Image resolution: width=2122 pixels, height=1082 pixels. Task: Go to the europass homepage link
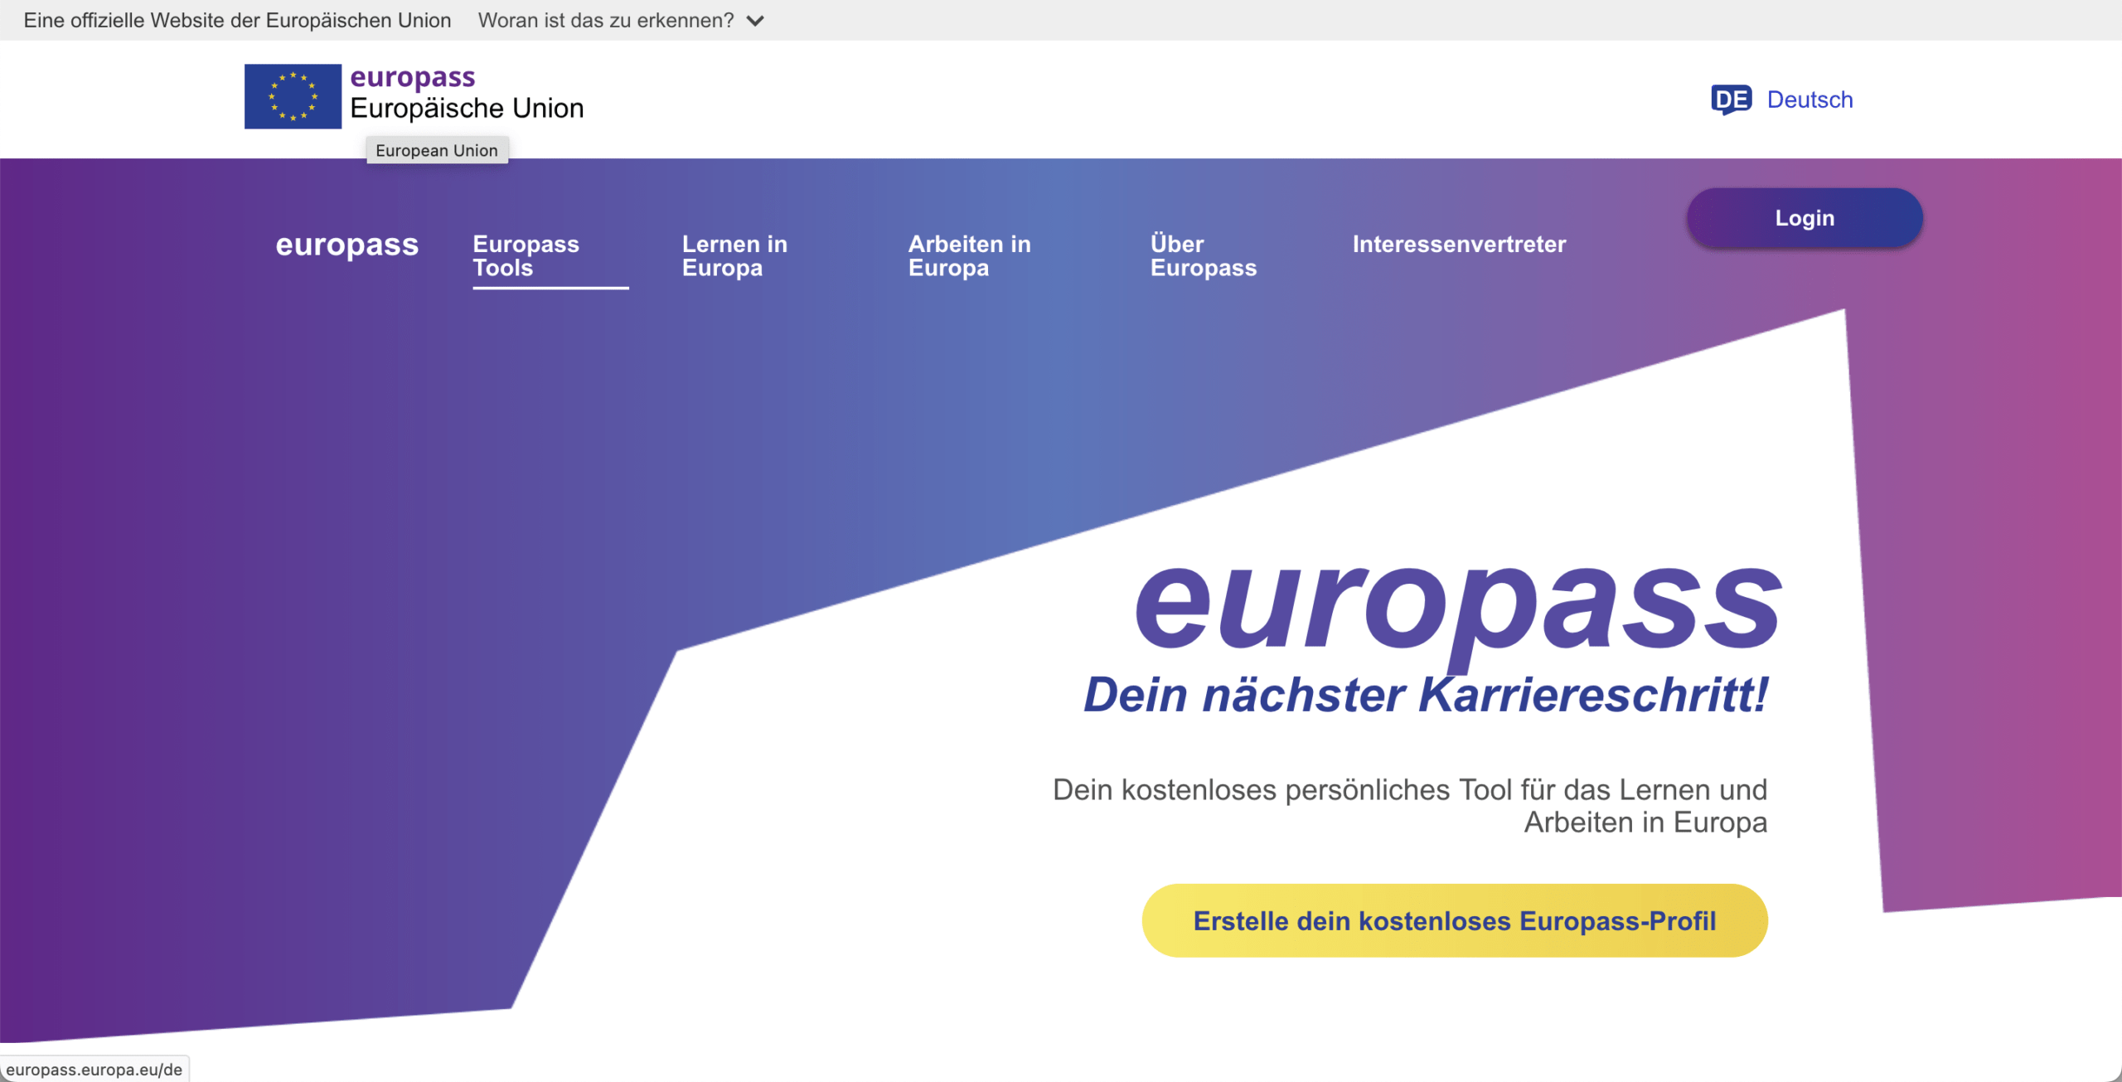[346, 245]
